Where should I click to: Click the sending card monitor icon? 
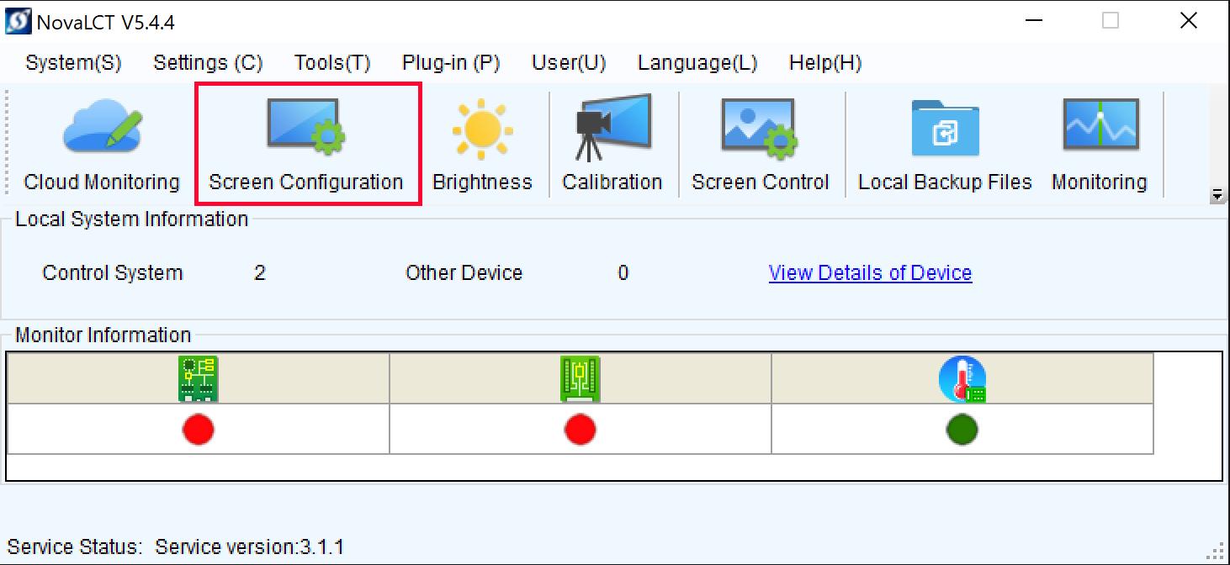[199, 379]
